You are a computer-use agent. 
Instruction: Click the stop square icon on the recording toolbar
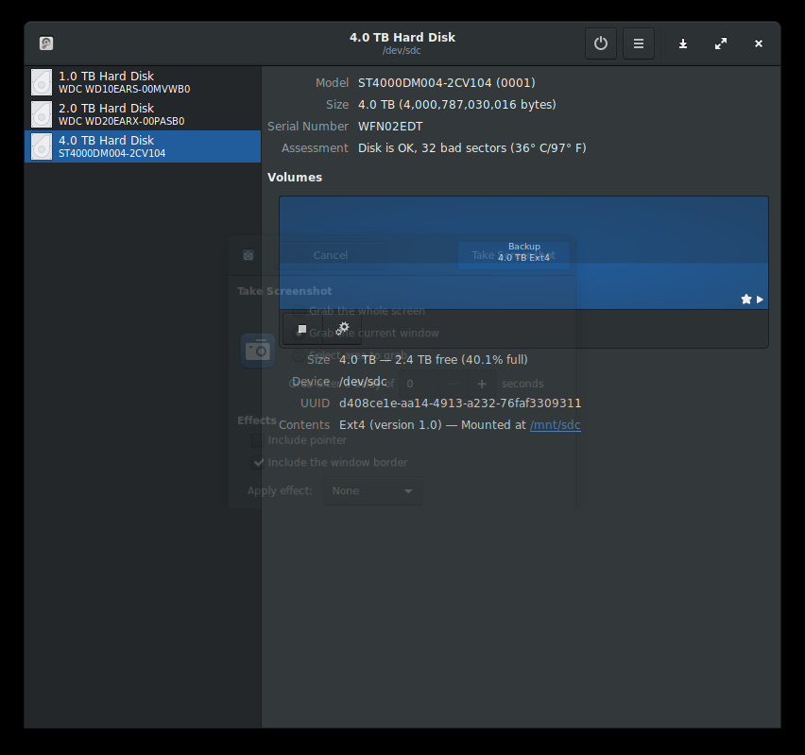tap(301, 329)
